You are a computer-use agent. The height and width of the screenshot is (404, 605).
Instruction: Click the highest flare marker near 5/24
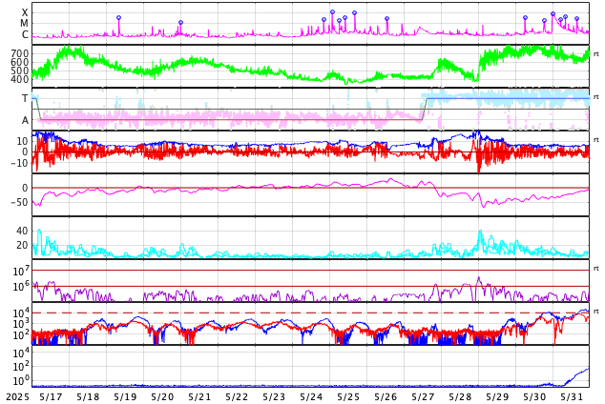pos(333,12)
